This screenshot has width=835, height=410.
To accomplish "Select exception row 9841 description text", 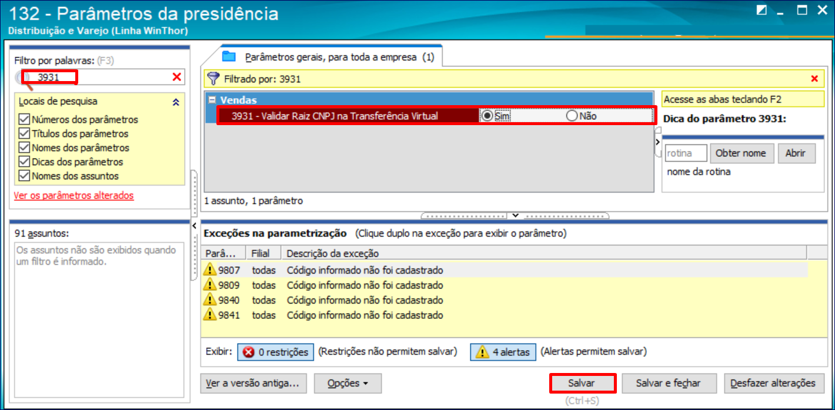I will coord(365,315).
